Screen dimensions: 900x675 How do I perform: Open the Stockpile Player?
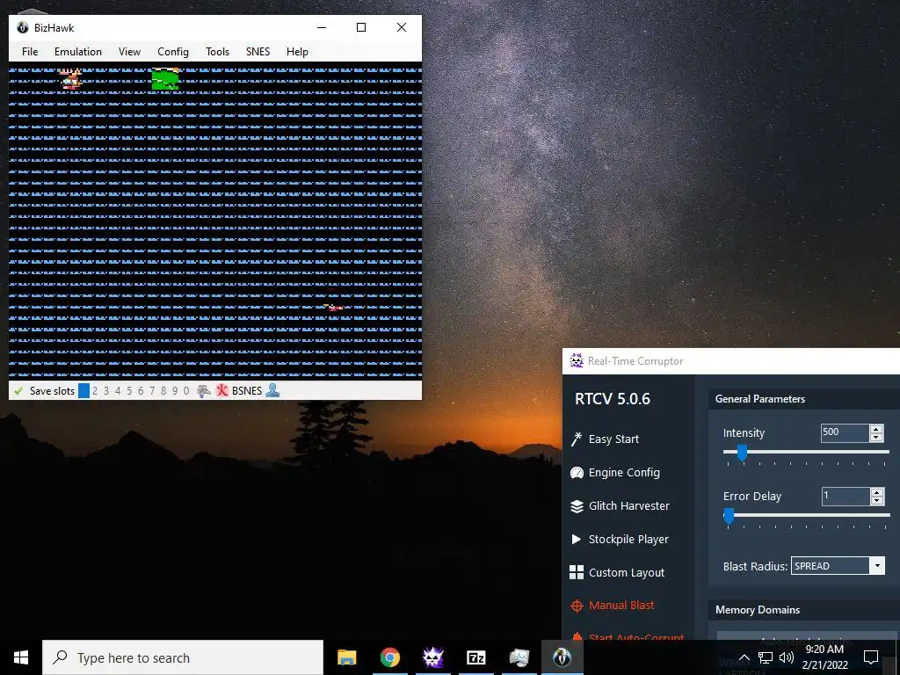[x=620, y=539]
